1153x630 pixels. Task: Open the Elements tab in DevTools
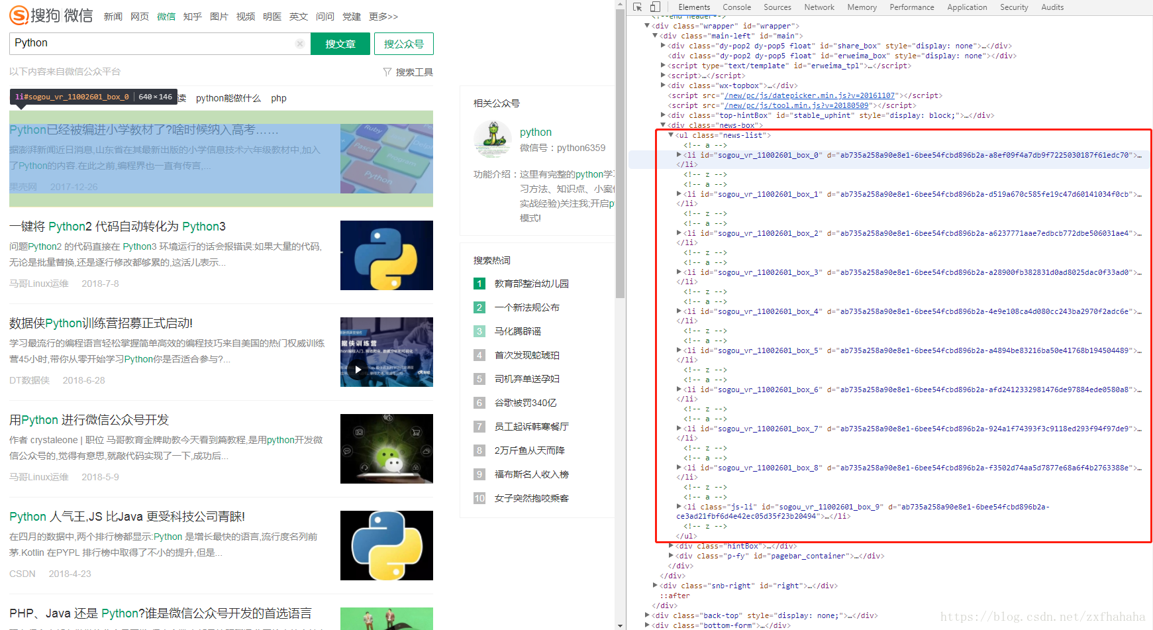pos(694,7)
